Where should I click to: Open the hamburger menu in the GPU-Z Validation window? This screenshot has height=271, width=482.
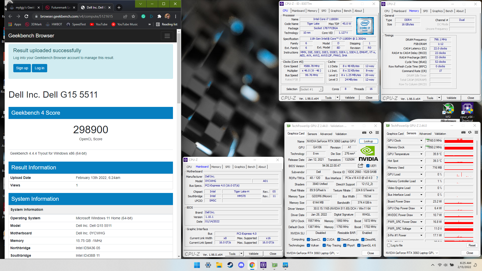tap(377, 132)
